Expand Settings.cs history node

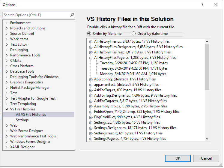pos(91,123)
